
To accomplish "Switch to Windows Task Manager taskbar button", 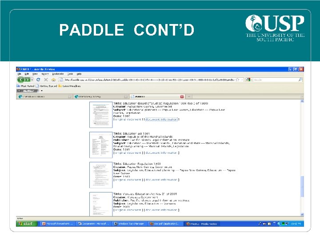I will coord(130,224).
